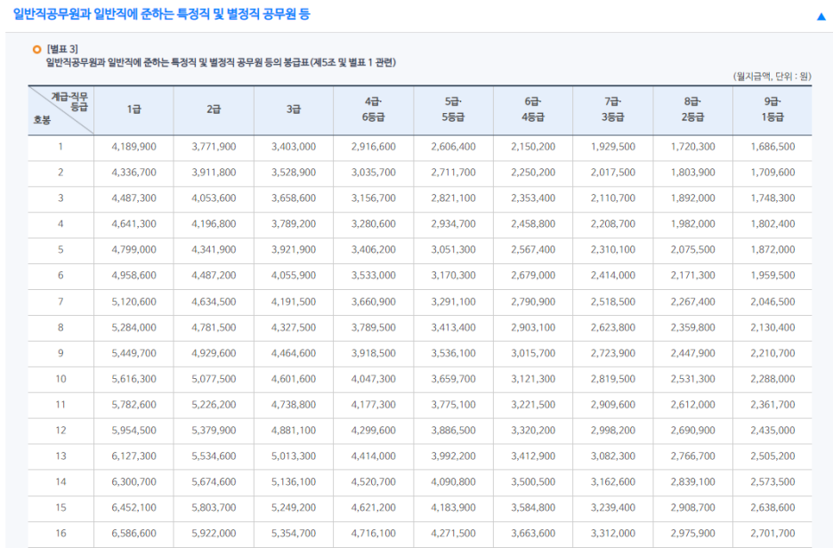Select the [별표 3] label text
The height and width of the screenshot is (548, 833).
click(62, 49)
